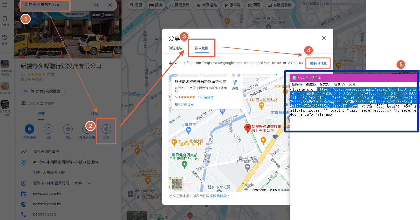This screenshot has width=420, height=220.
Task: Select the 大眾運輸 category chip
Action: 207,5
